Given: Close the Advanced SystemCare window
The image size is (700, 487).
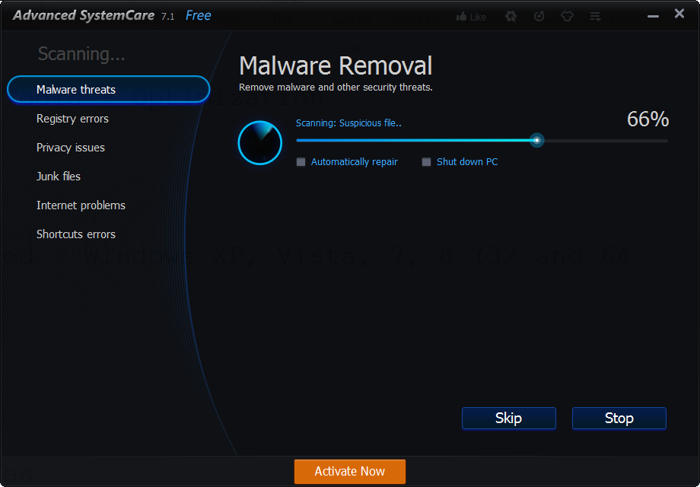Looking at the screenshot, I should coord(679,14).
